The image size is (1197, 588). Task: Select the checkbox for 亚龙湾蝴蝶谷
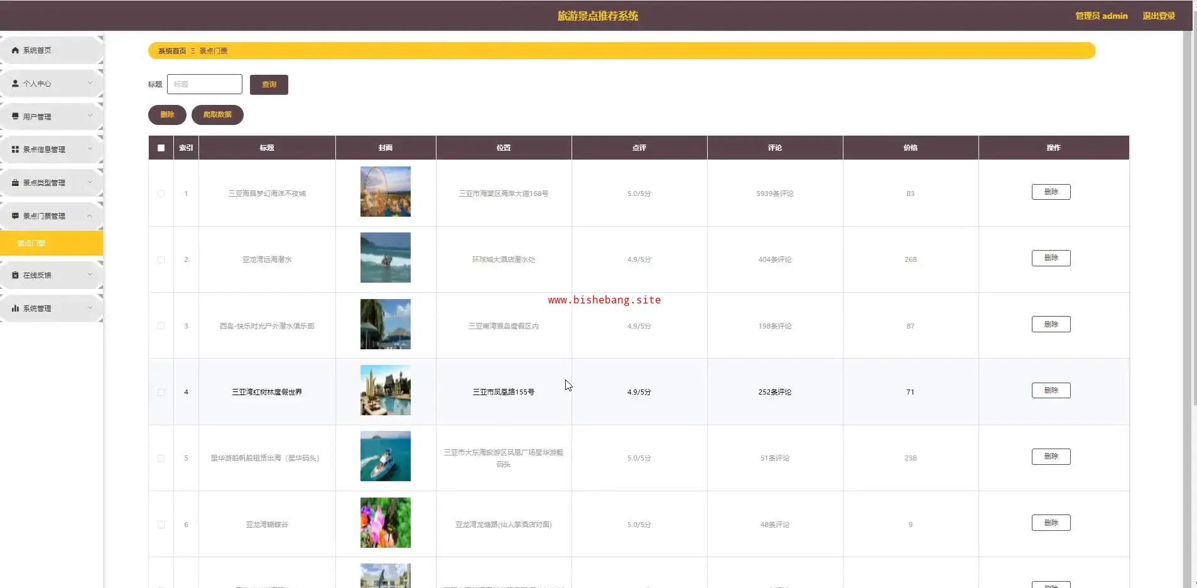tap(161, 525)
